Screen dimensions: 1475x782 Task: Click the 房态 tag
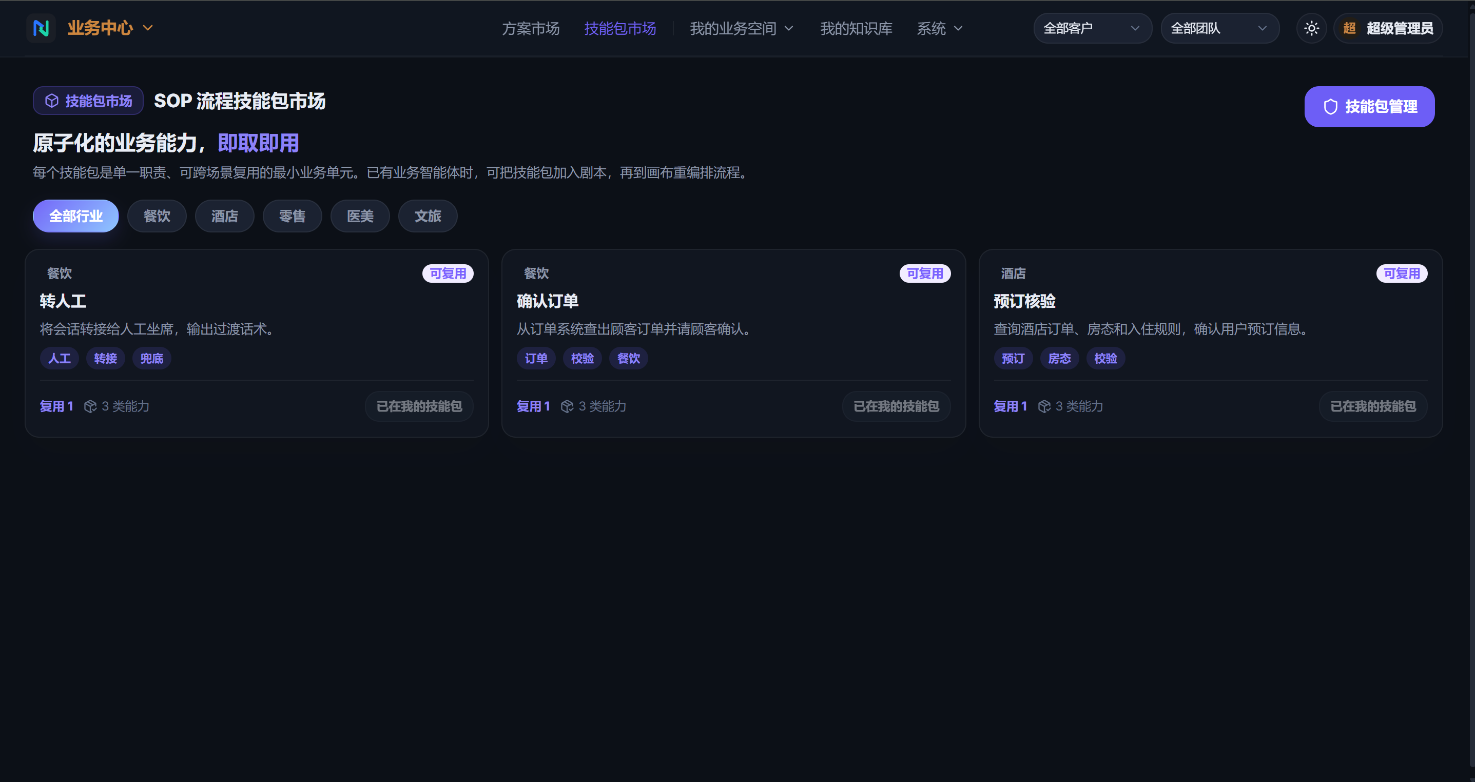pyautogui.click(x=1059, y=358)
